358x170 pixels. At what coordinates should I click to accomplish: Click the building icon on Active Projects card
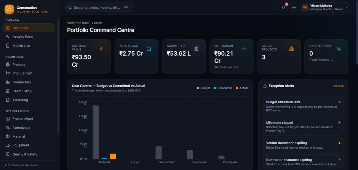pyautogui.click(x=291, y=49)
